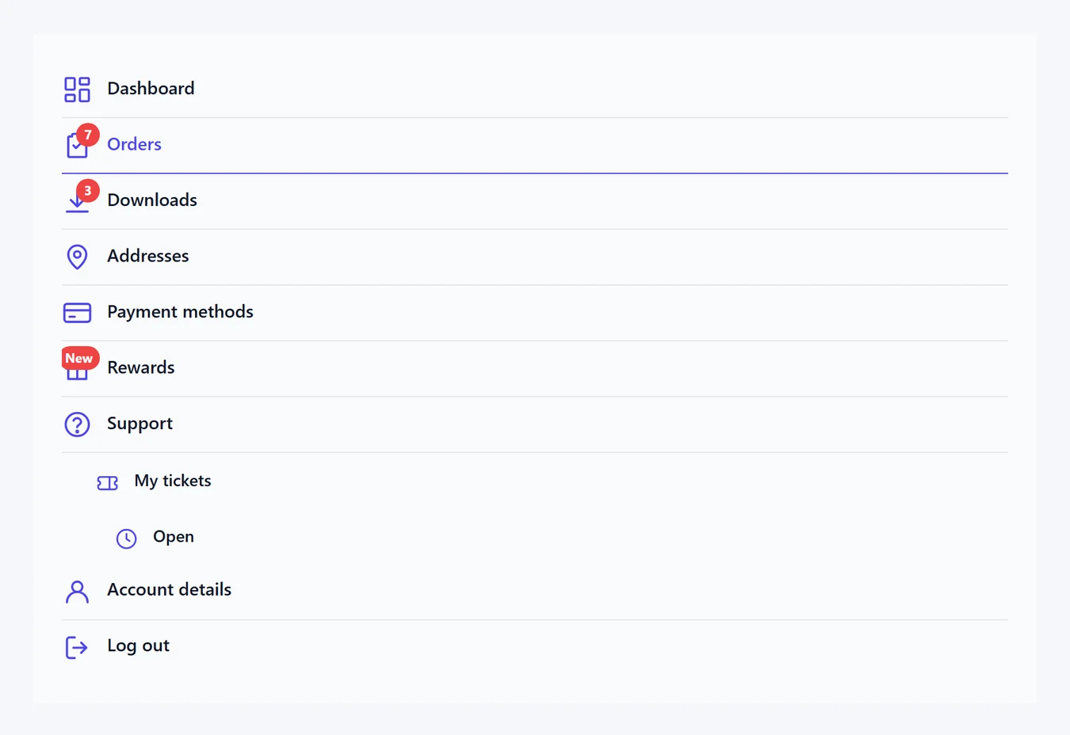Image resolution: width=1070 pixels, height=735 pixels.
Task: Open the Support menu item
Action: coord(535,425)
